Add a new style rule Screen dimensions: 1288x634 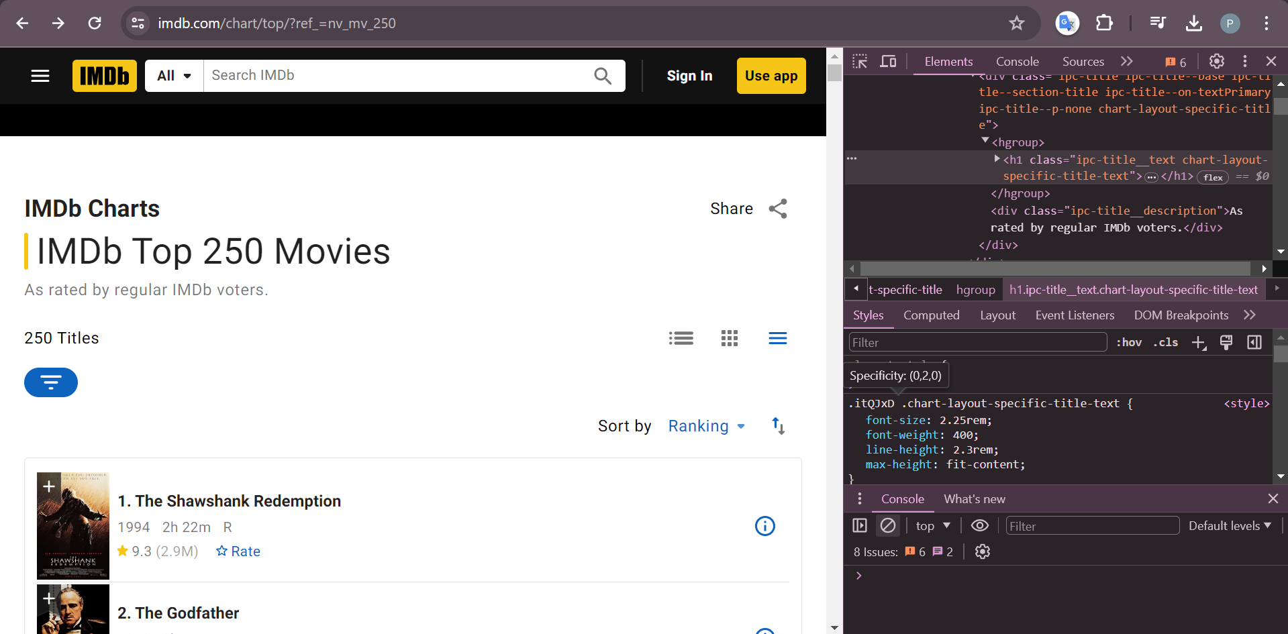click(x=1199, y=343)
